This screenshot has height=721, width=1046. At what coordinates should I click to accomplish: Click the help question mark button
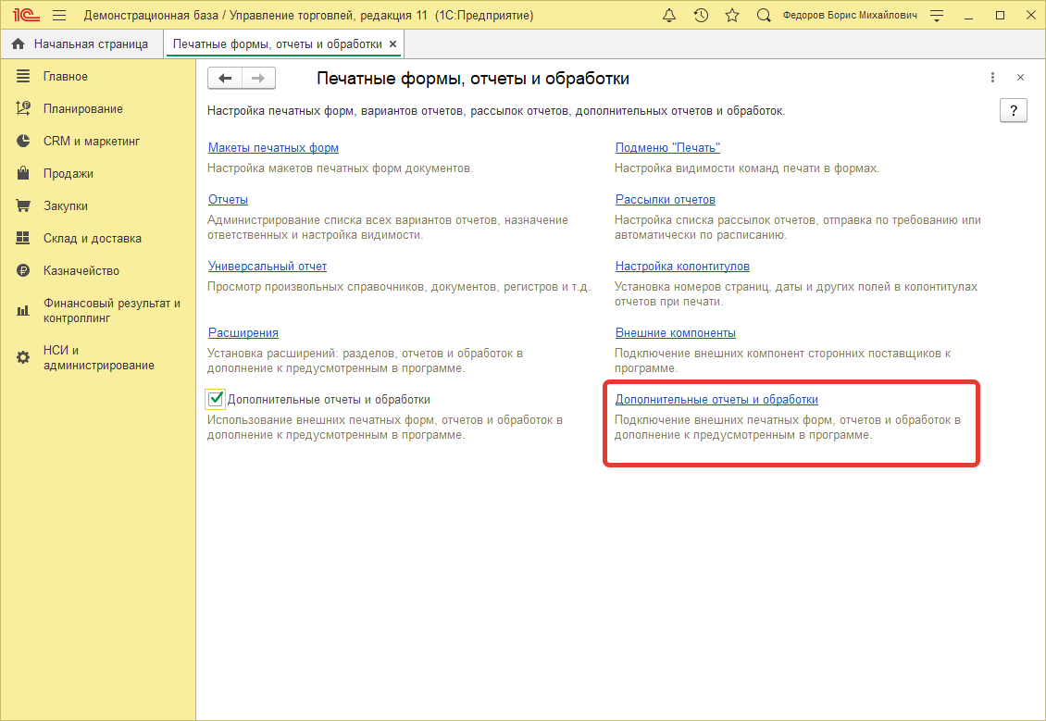tap(1013, 110)
